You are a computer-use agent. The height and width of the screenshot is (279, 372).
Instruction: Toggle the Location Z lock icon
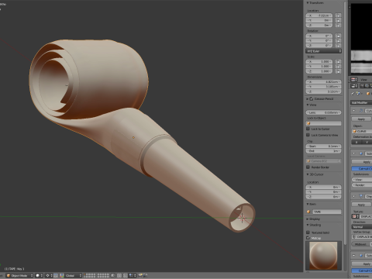pos(338,25)
